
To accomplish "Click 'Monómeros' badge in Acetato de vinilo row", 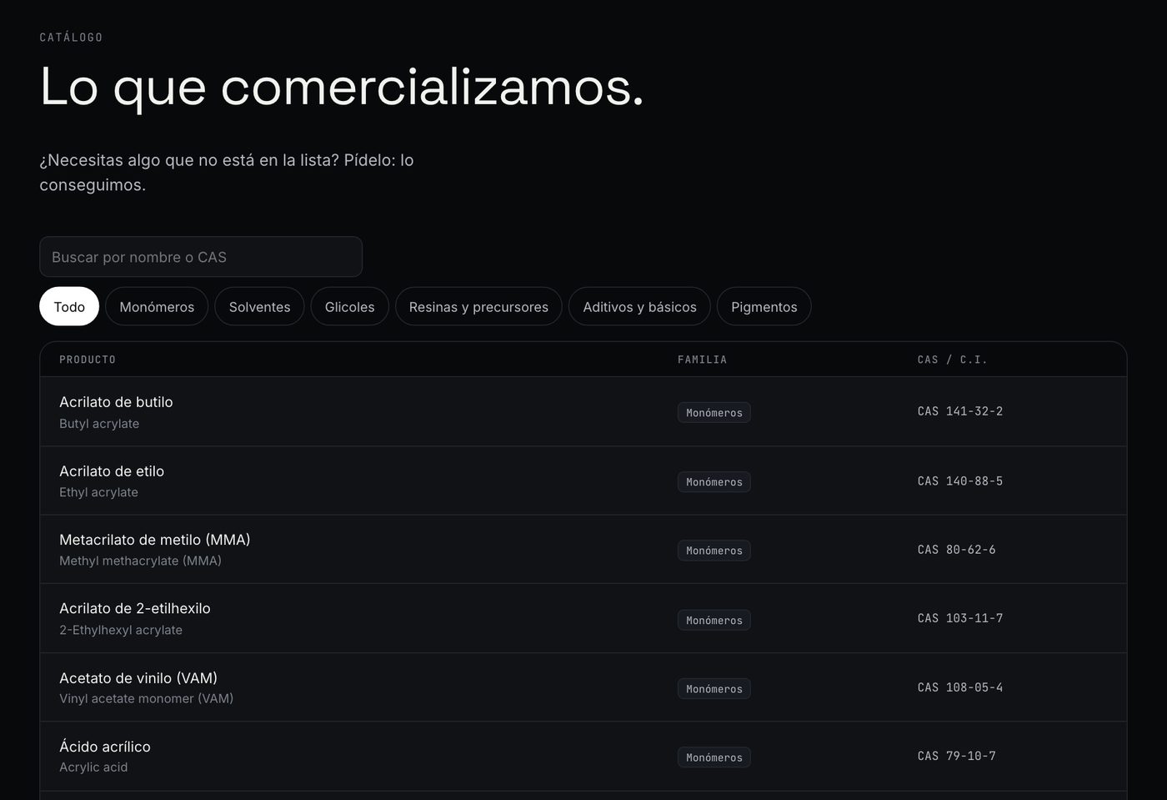I will (x=714, y=689).
